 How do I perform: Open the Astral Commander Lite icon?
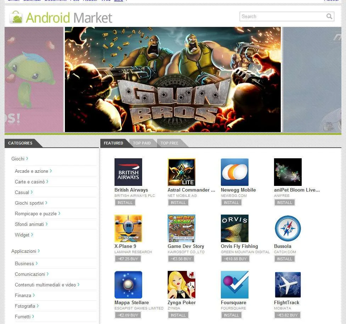click(182, 172)
